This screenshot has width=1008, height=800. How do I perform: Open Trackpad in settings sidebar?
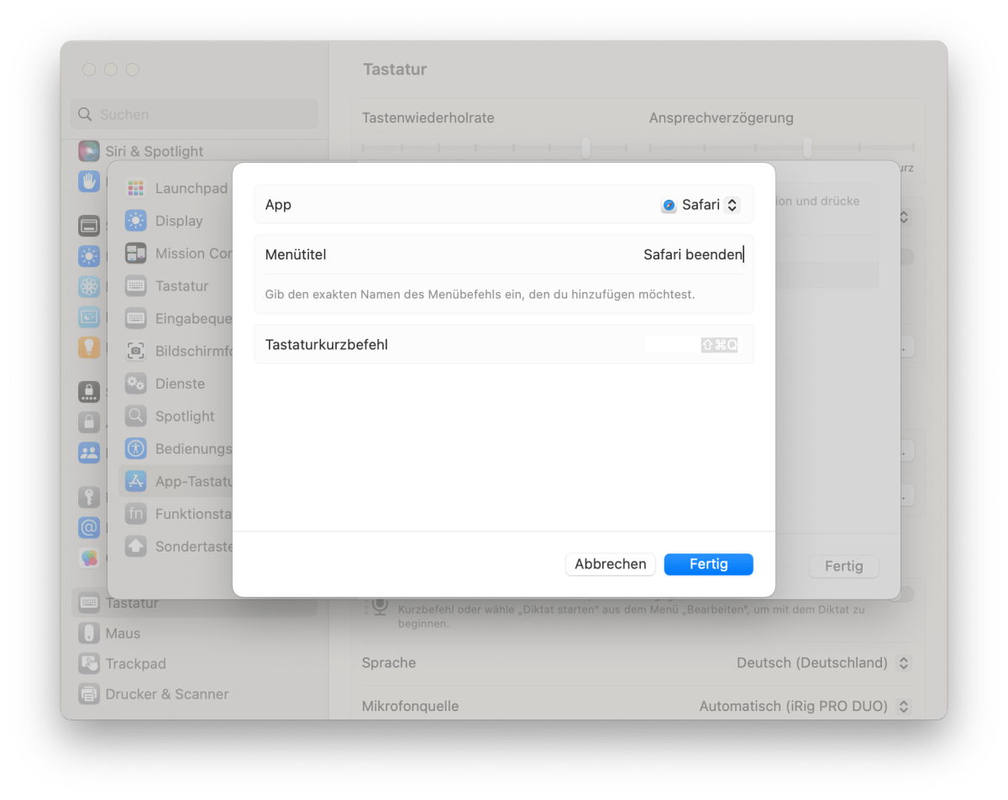(135, 664)
